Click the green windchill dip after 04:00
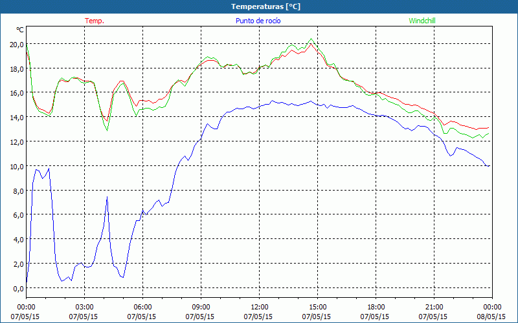Screen dimensions: 518x323 (x=107, y=130)
